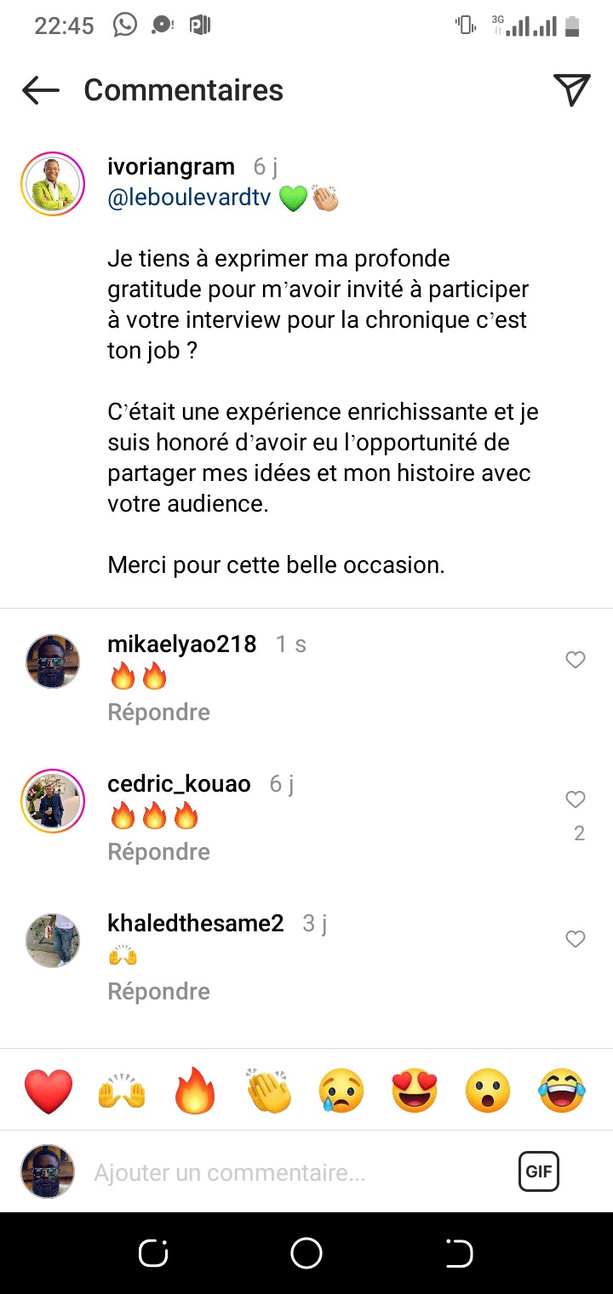Insert the raised hands emoji reaction
The height and width of the screenshot is (1294, 613).
pyautogui.click(x=123, y=1091)
